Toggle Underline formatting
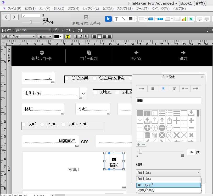The image size is (213, 196). coord(86,37)
